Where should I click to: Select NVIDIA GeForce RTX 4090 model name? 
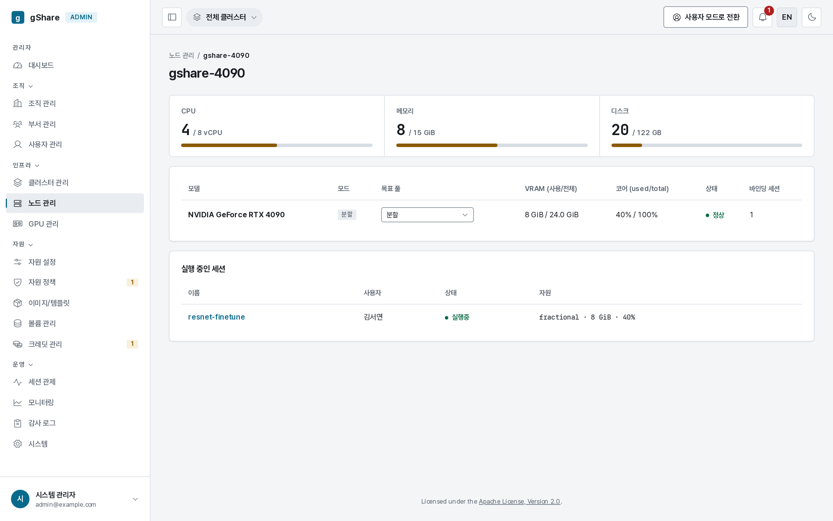click(236, 215)
